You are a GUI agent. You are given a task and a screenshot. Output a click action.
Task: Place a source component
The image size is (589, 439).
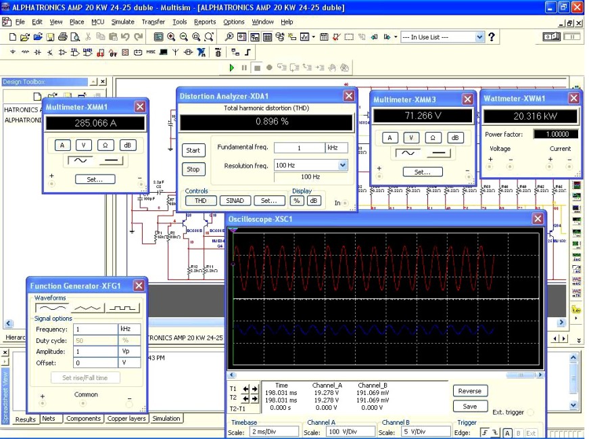tap(13, 52)
